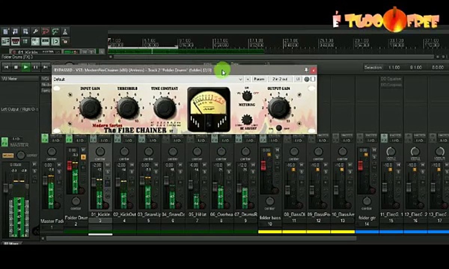Click the pan knob of 08_BassDI track
The height and width of the screenshot is (269, 449).
[x=294, y=152]
